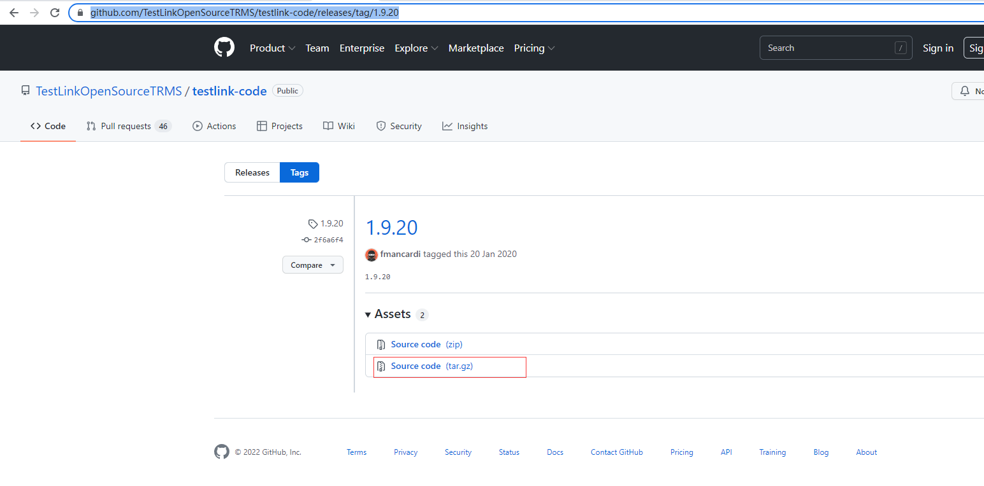Image resolution: width=984 pixels, height=486 pixels.
Task: Open the testlink-code repository link
Action: (229, 91)
